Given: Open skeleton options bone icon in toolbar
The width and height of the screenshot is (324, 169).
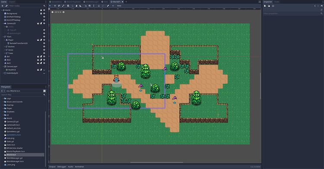Looking at the screenshot, I should pos(108,6).
